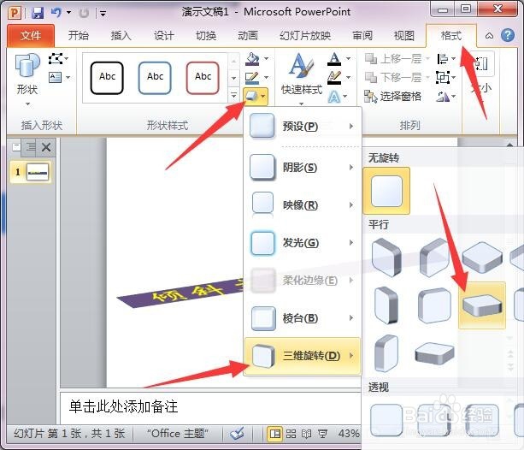Start slide show from status bar
This screenshot has height=450, width=524.
tap(322, 434)
